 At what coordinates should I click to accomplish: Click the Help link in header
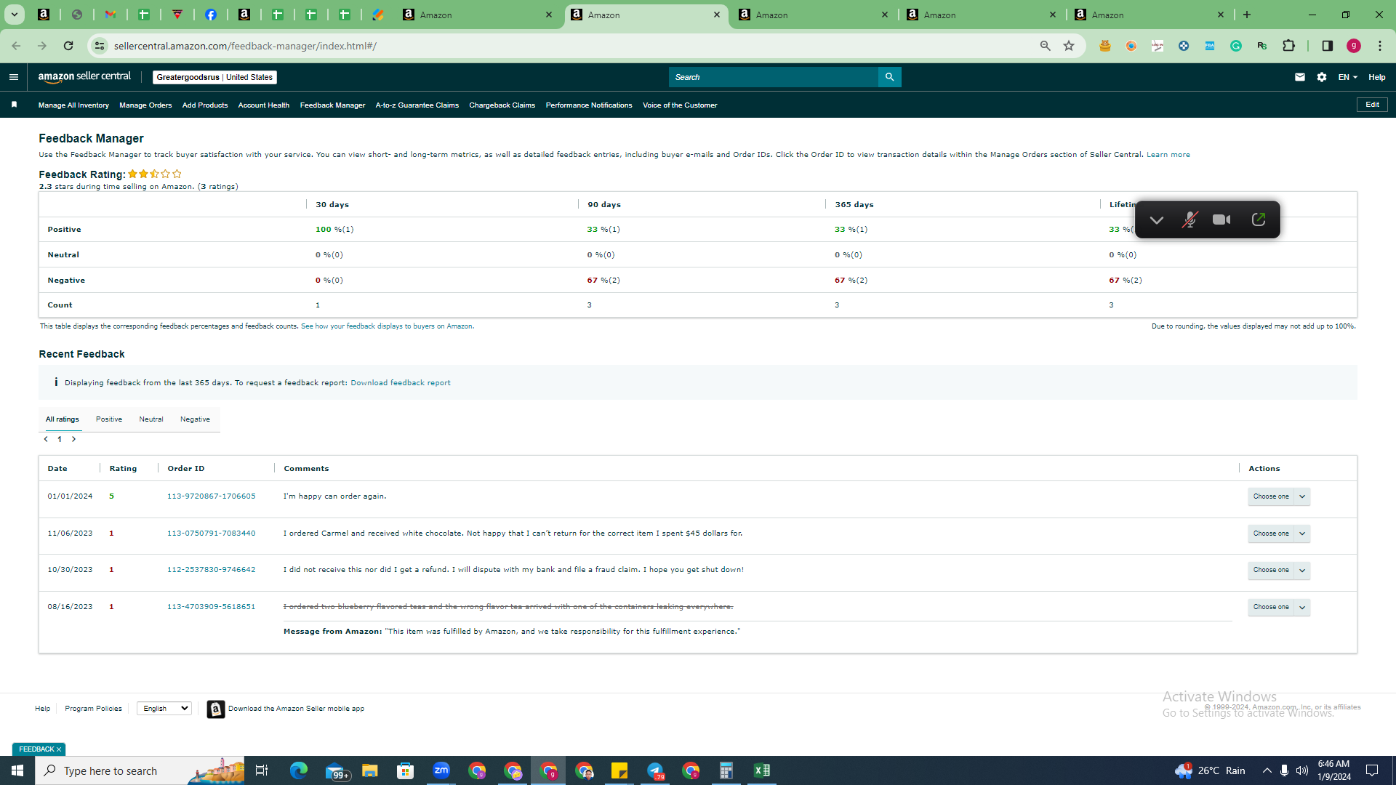[x=1377, y=77]
